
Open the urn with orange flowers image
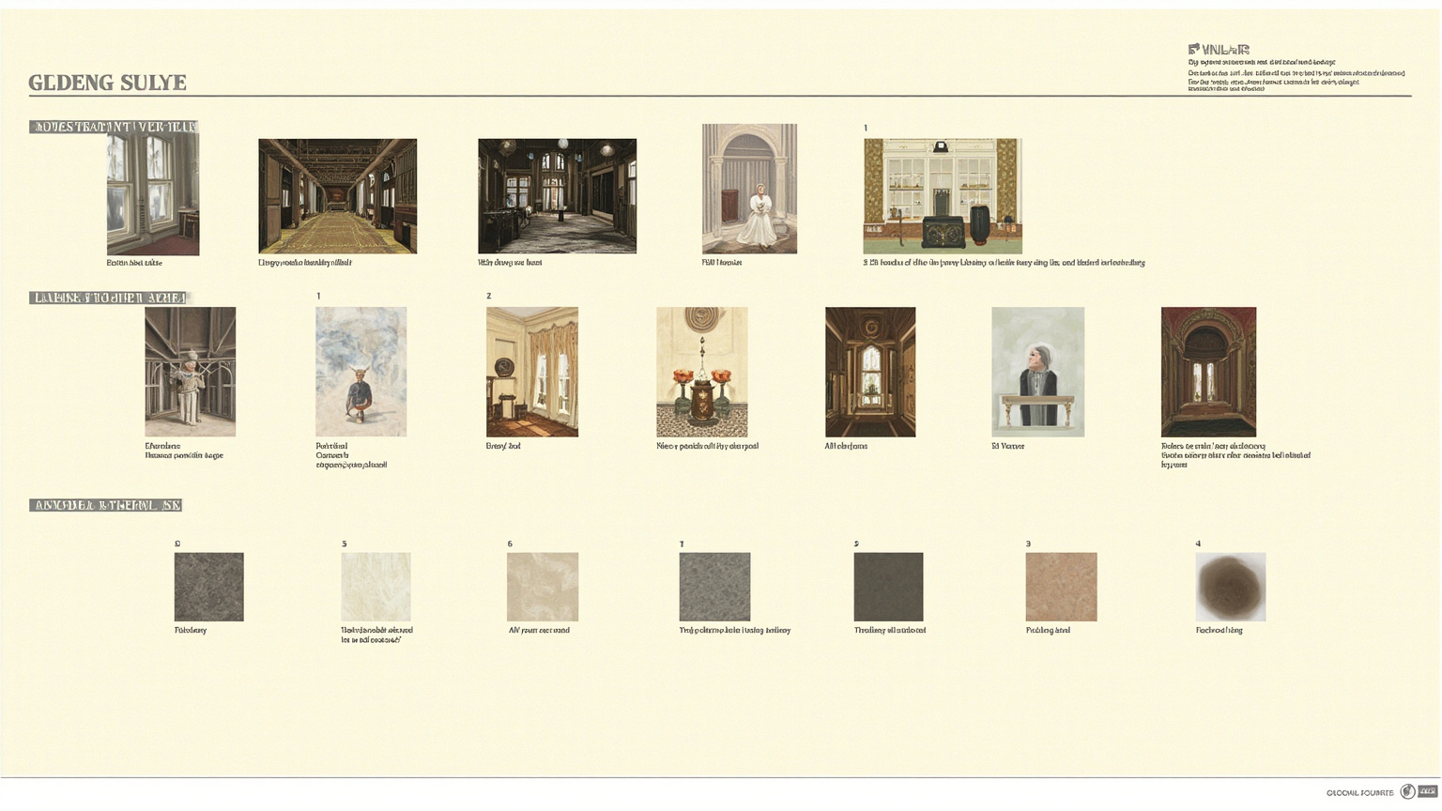coord(702,372)
